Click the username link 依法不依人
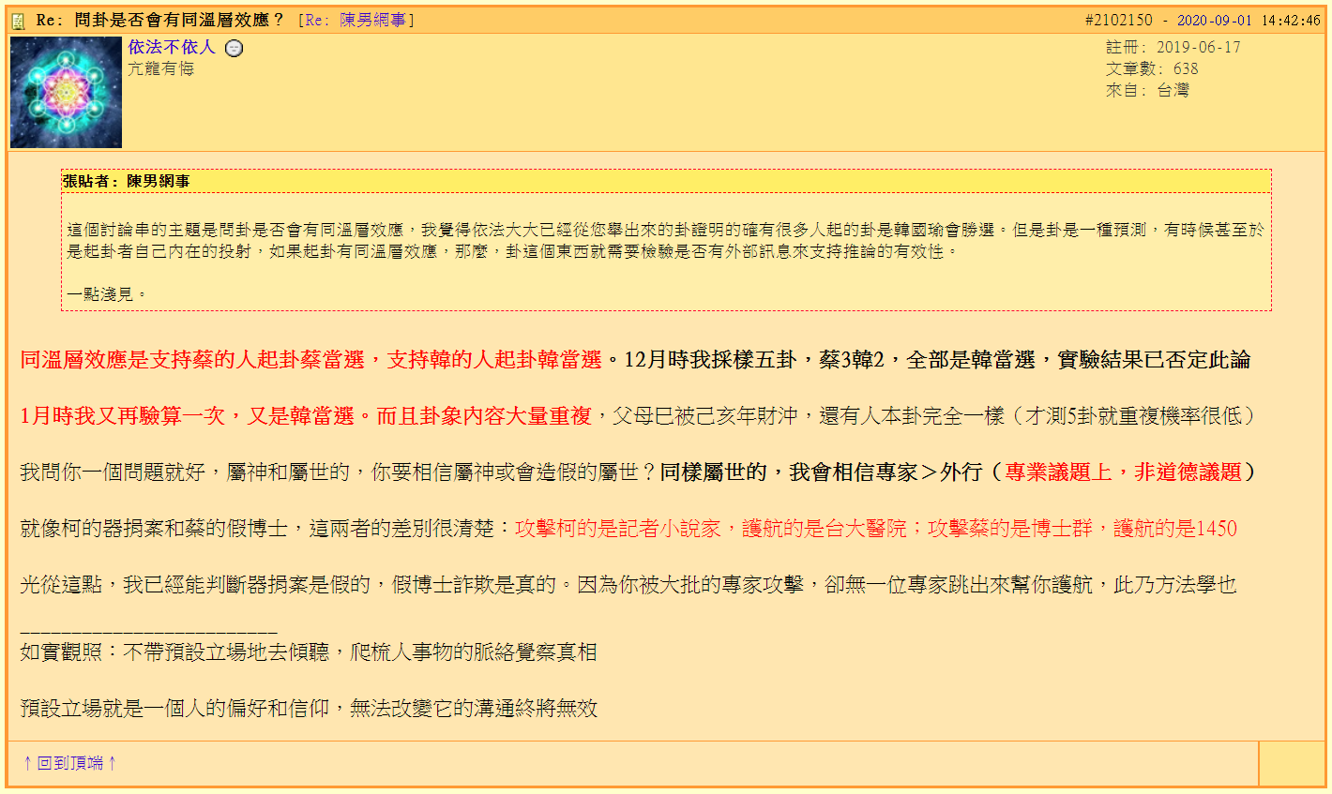1332x794 pixels. (x=172, y=48)
